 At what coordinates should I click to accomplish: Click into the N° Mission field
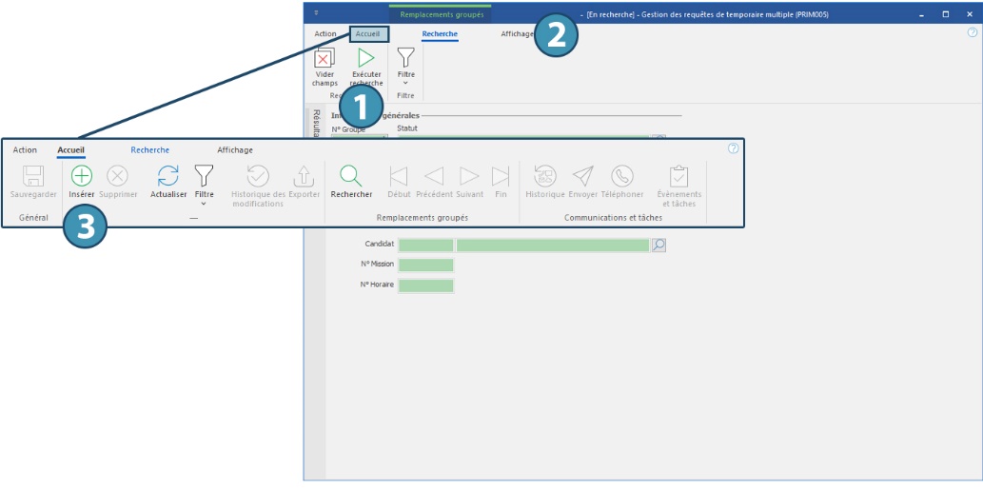click(425, 265)
